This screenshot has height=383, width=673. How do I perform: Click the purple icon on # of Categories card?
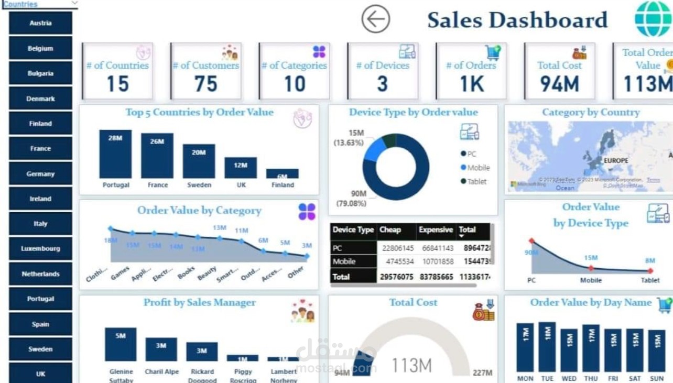[319, 52]
